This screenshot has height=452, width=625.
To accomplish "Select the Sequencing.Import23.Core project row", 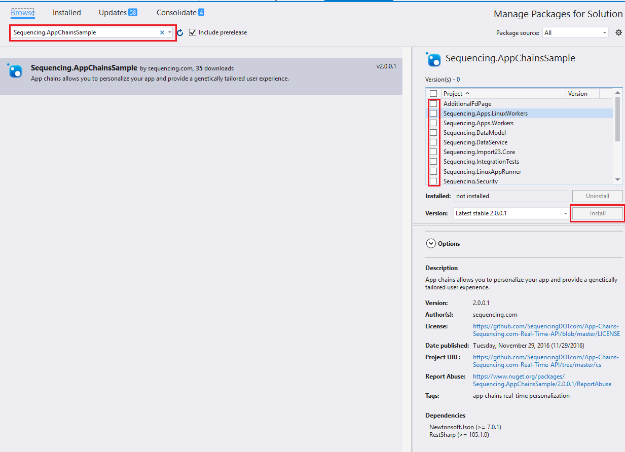I will [x=520, y=152].
